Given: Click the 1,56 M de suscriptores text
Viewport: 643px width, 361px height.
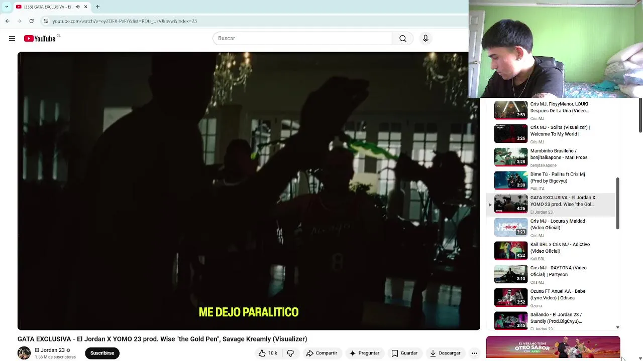Looking at the screenshot, I should click(x=55, y=357).
